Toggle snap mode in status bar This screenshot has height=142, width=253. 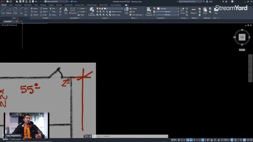point(182,140)
